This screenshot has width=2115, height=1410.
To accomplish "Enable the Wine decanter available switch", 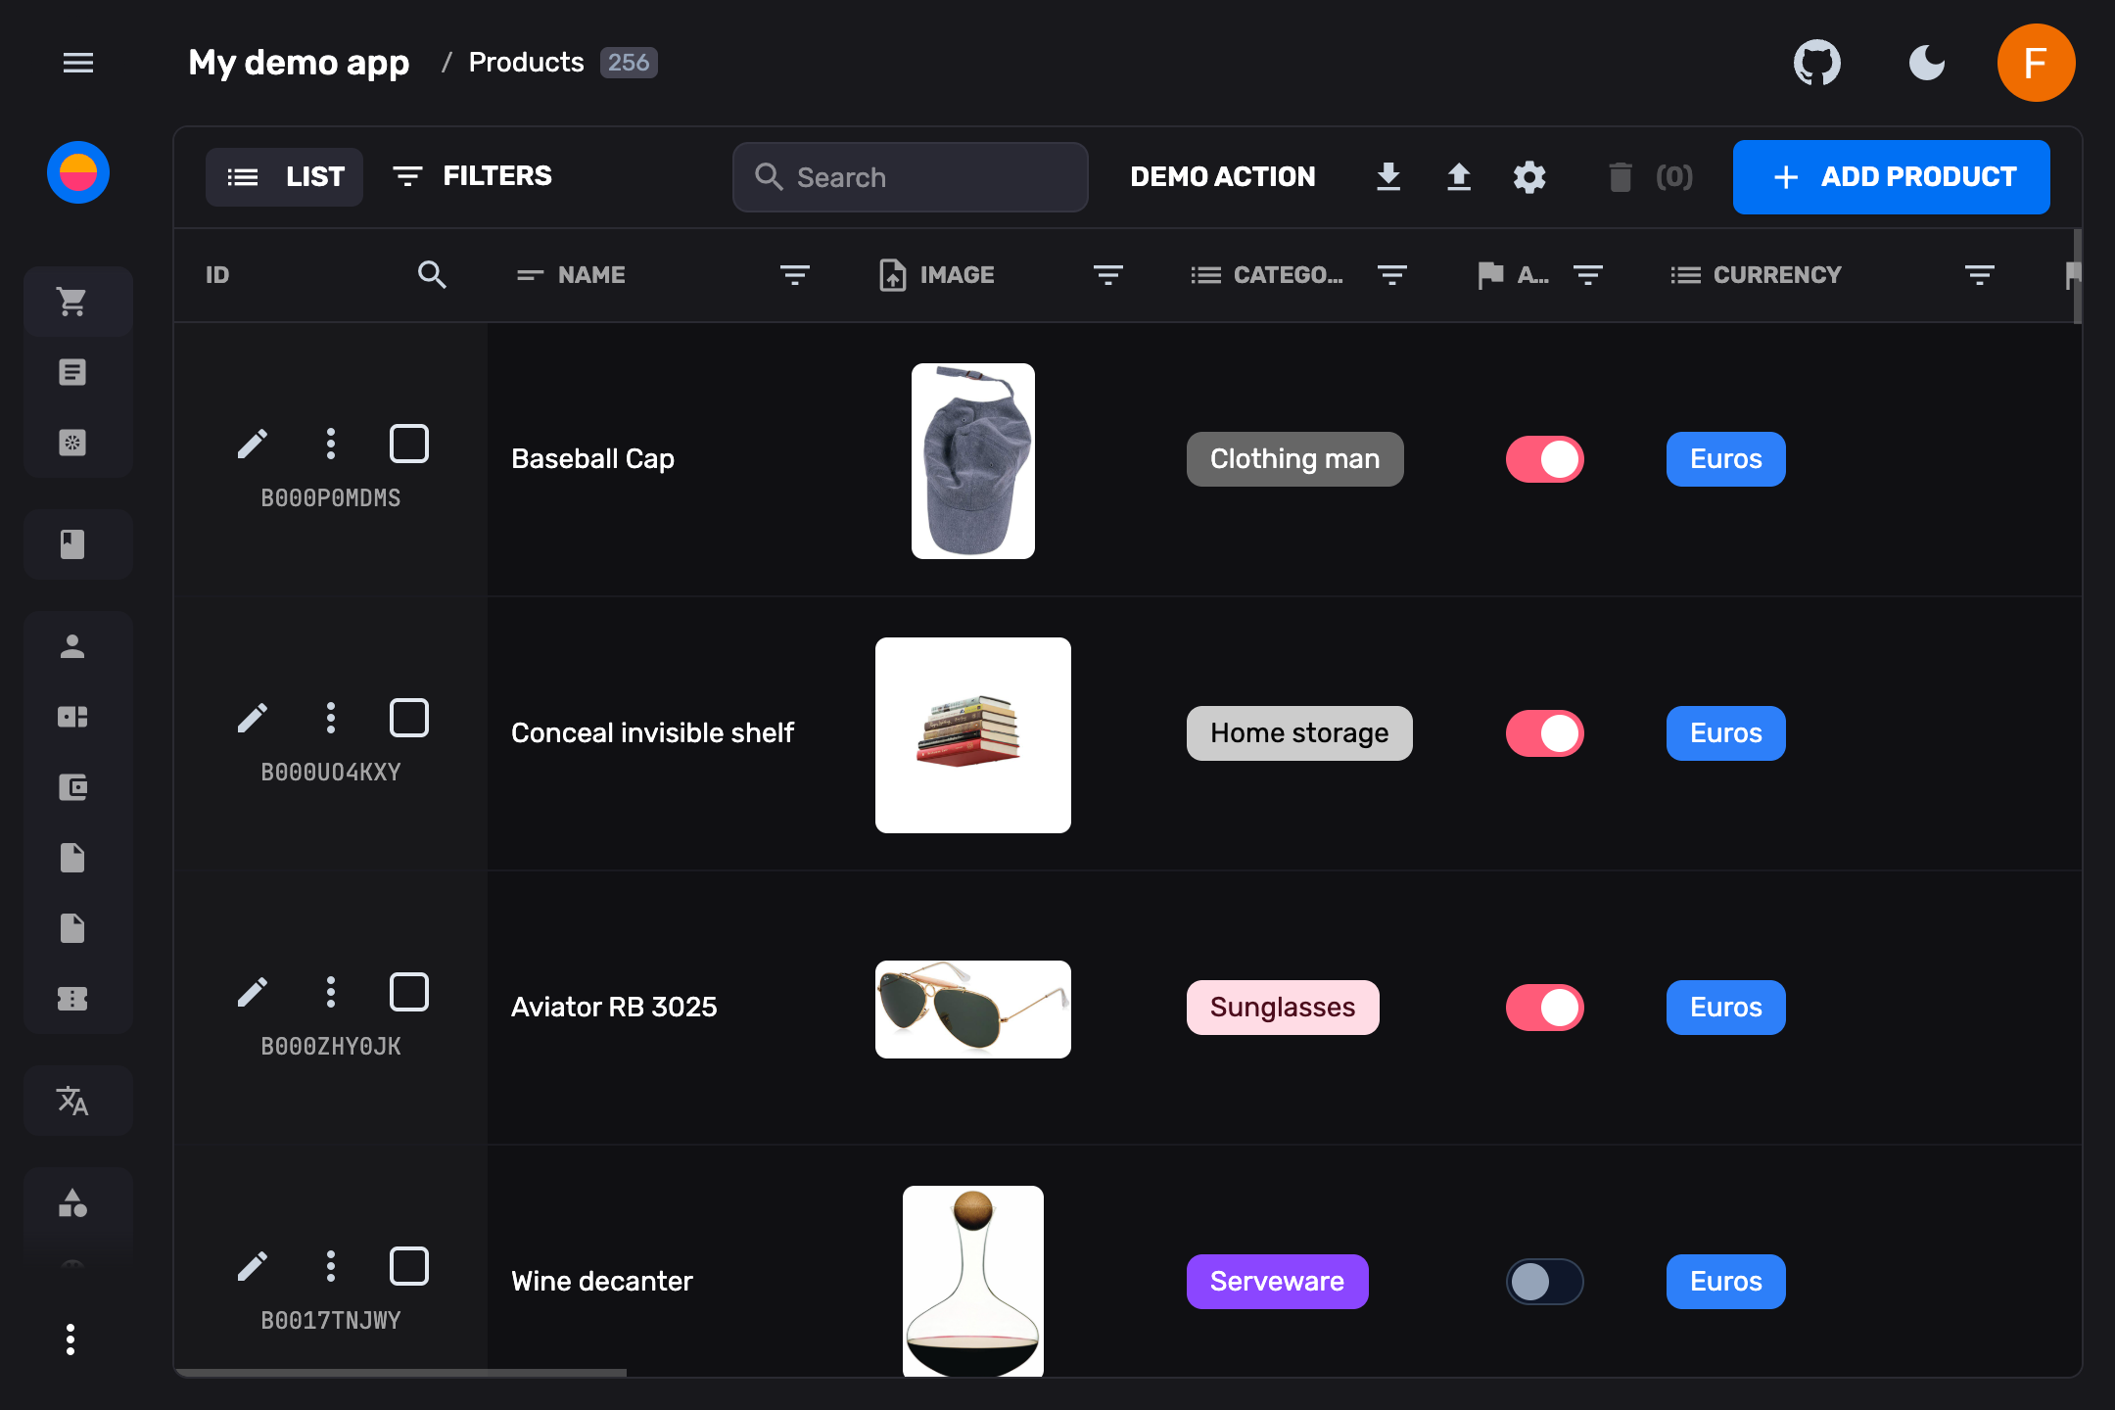I will pyautogui.click(x=1544, y=1282).
